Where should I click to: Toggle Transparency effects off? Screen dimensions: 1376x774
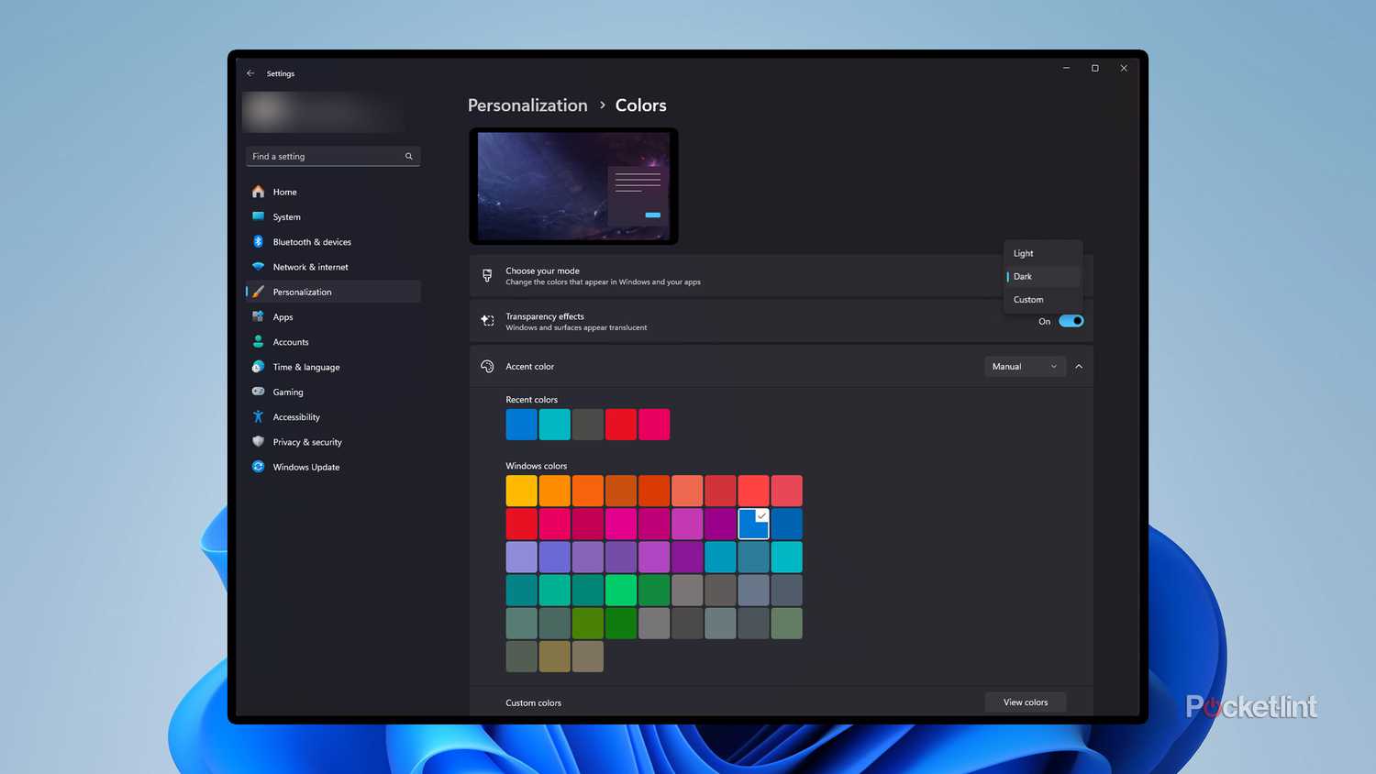(x=1071, y=321)
